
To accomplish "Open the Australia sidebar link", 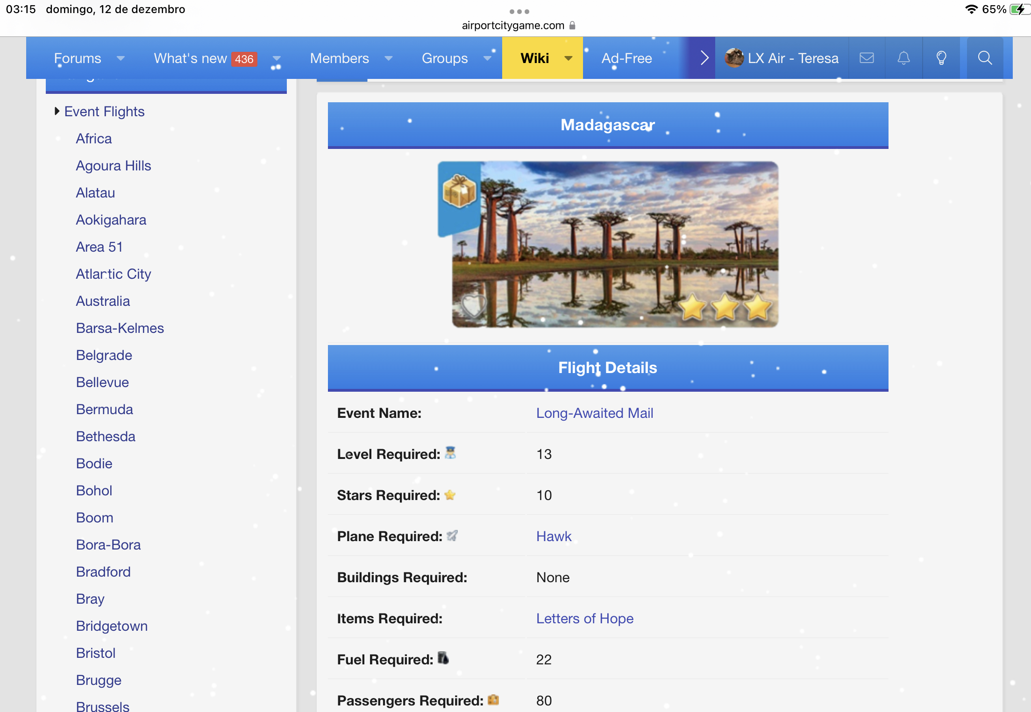I will click(103, 301).
